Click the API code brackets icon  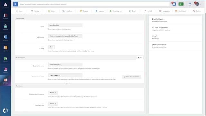pyautogui.click(x=153, y=36)
